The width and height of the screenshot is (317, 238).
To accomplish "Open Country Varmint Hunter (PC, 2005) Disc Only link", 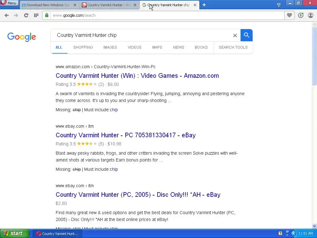I will 138,195.
